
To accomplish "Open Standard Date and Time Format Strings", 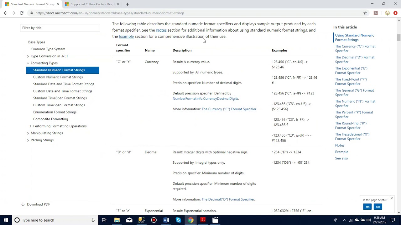I will point(64,84).
